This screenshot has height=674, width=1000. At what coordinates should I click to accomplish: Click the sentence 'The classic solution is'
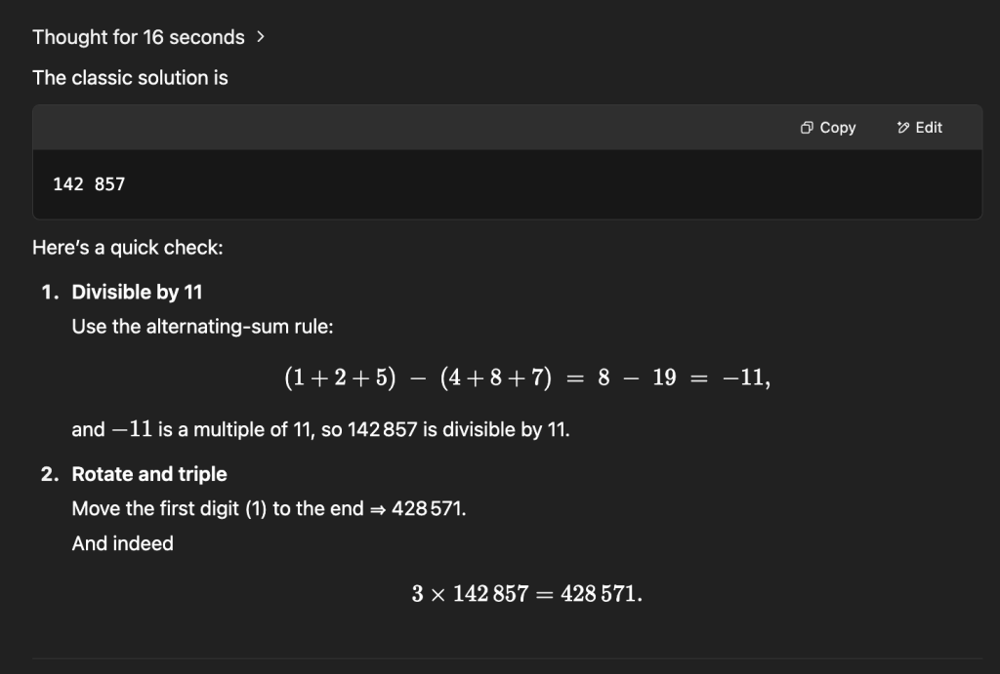130,78
